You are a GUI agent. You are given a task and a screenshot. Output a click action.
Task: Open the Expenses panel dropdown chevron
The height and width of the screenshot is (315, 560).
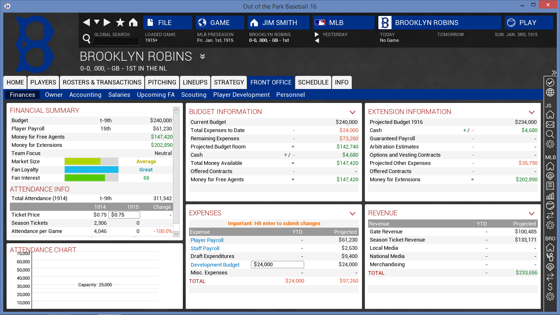[353, 213]
